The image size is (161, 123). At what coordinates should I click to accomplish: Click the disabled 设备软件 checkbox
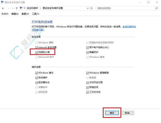pyautogui.click(x=36, y=87)
